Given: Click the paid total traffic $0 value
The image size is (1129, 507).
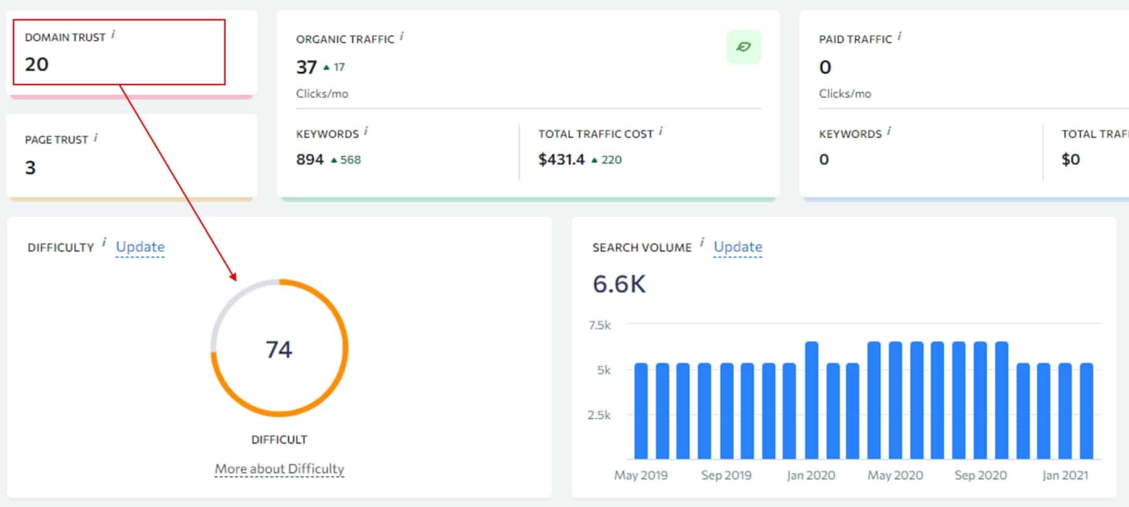Looking at the screenshot, I should coord(1071,159).
